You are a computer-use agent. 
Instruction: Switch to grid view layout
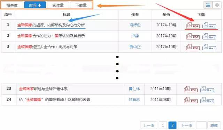click(x=217, y=5)
